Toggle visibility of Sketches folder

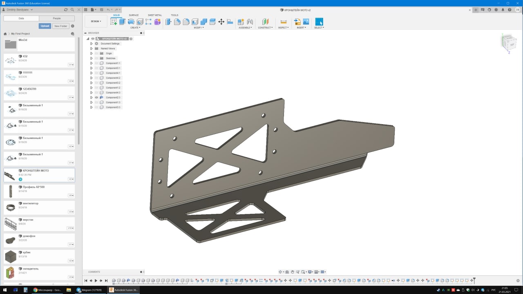click(96, 58)
